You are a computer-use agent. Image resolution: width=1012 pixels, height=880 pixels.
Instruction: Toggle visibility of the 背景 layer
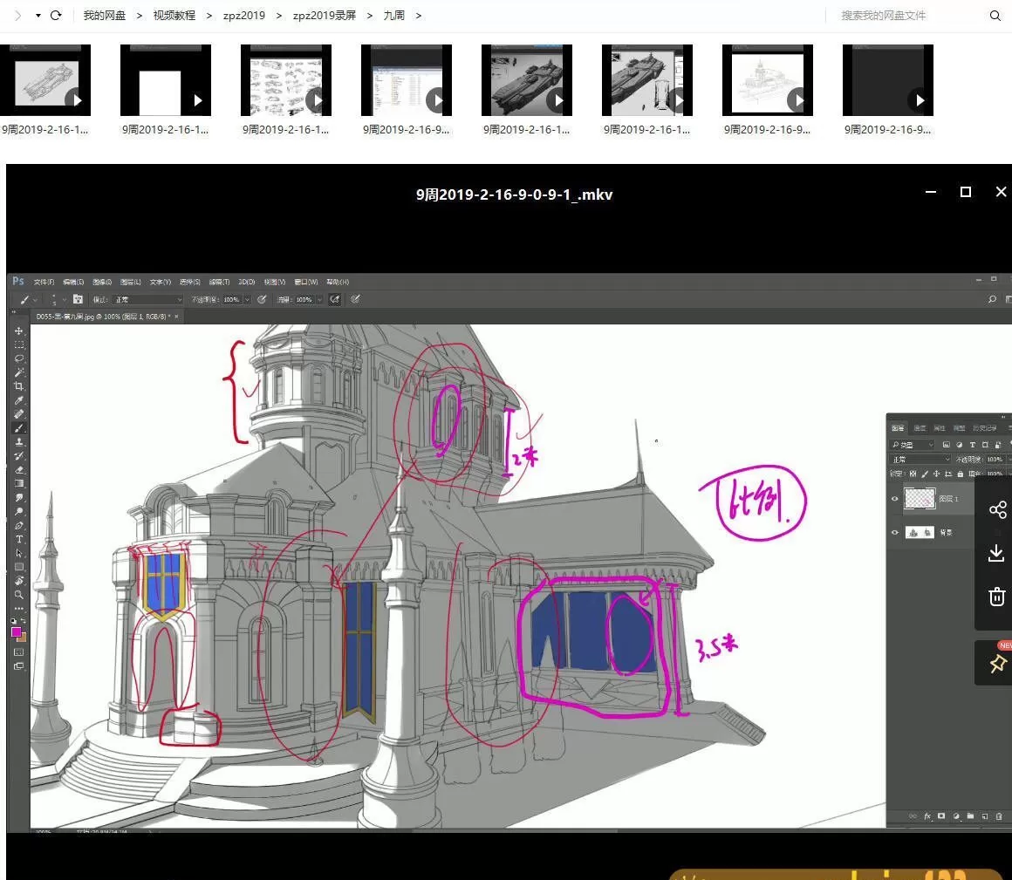pyautogui.click(x=894, y=532)
